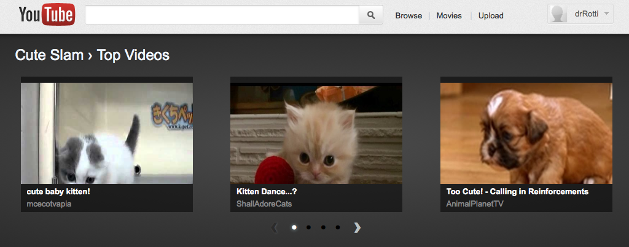Viewport: 629px width, 247px height.
Task: Jump to the fourth carousel page dot
Action: point(338,227)
